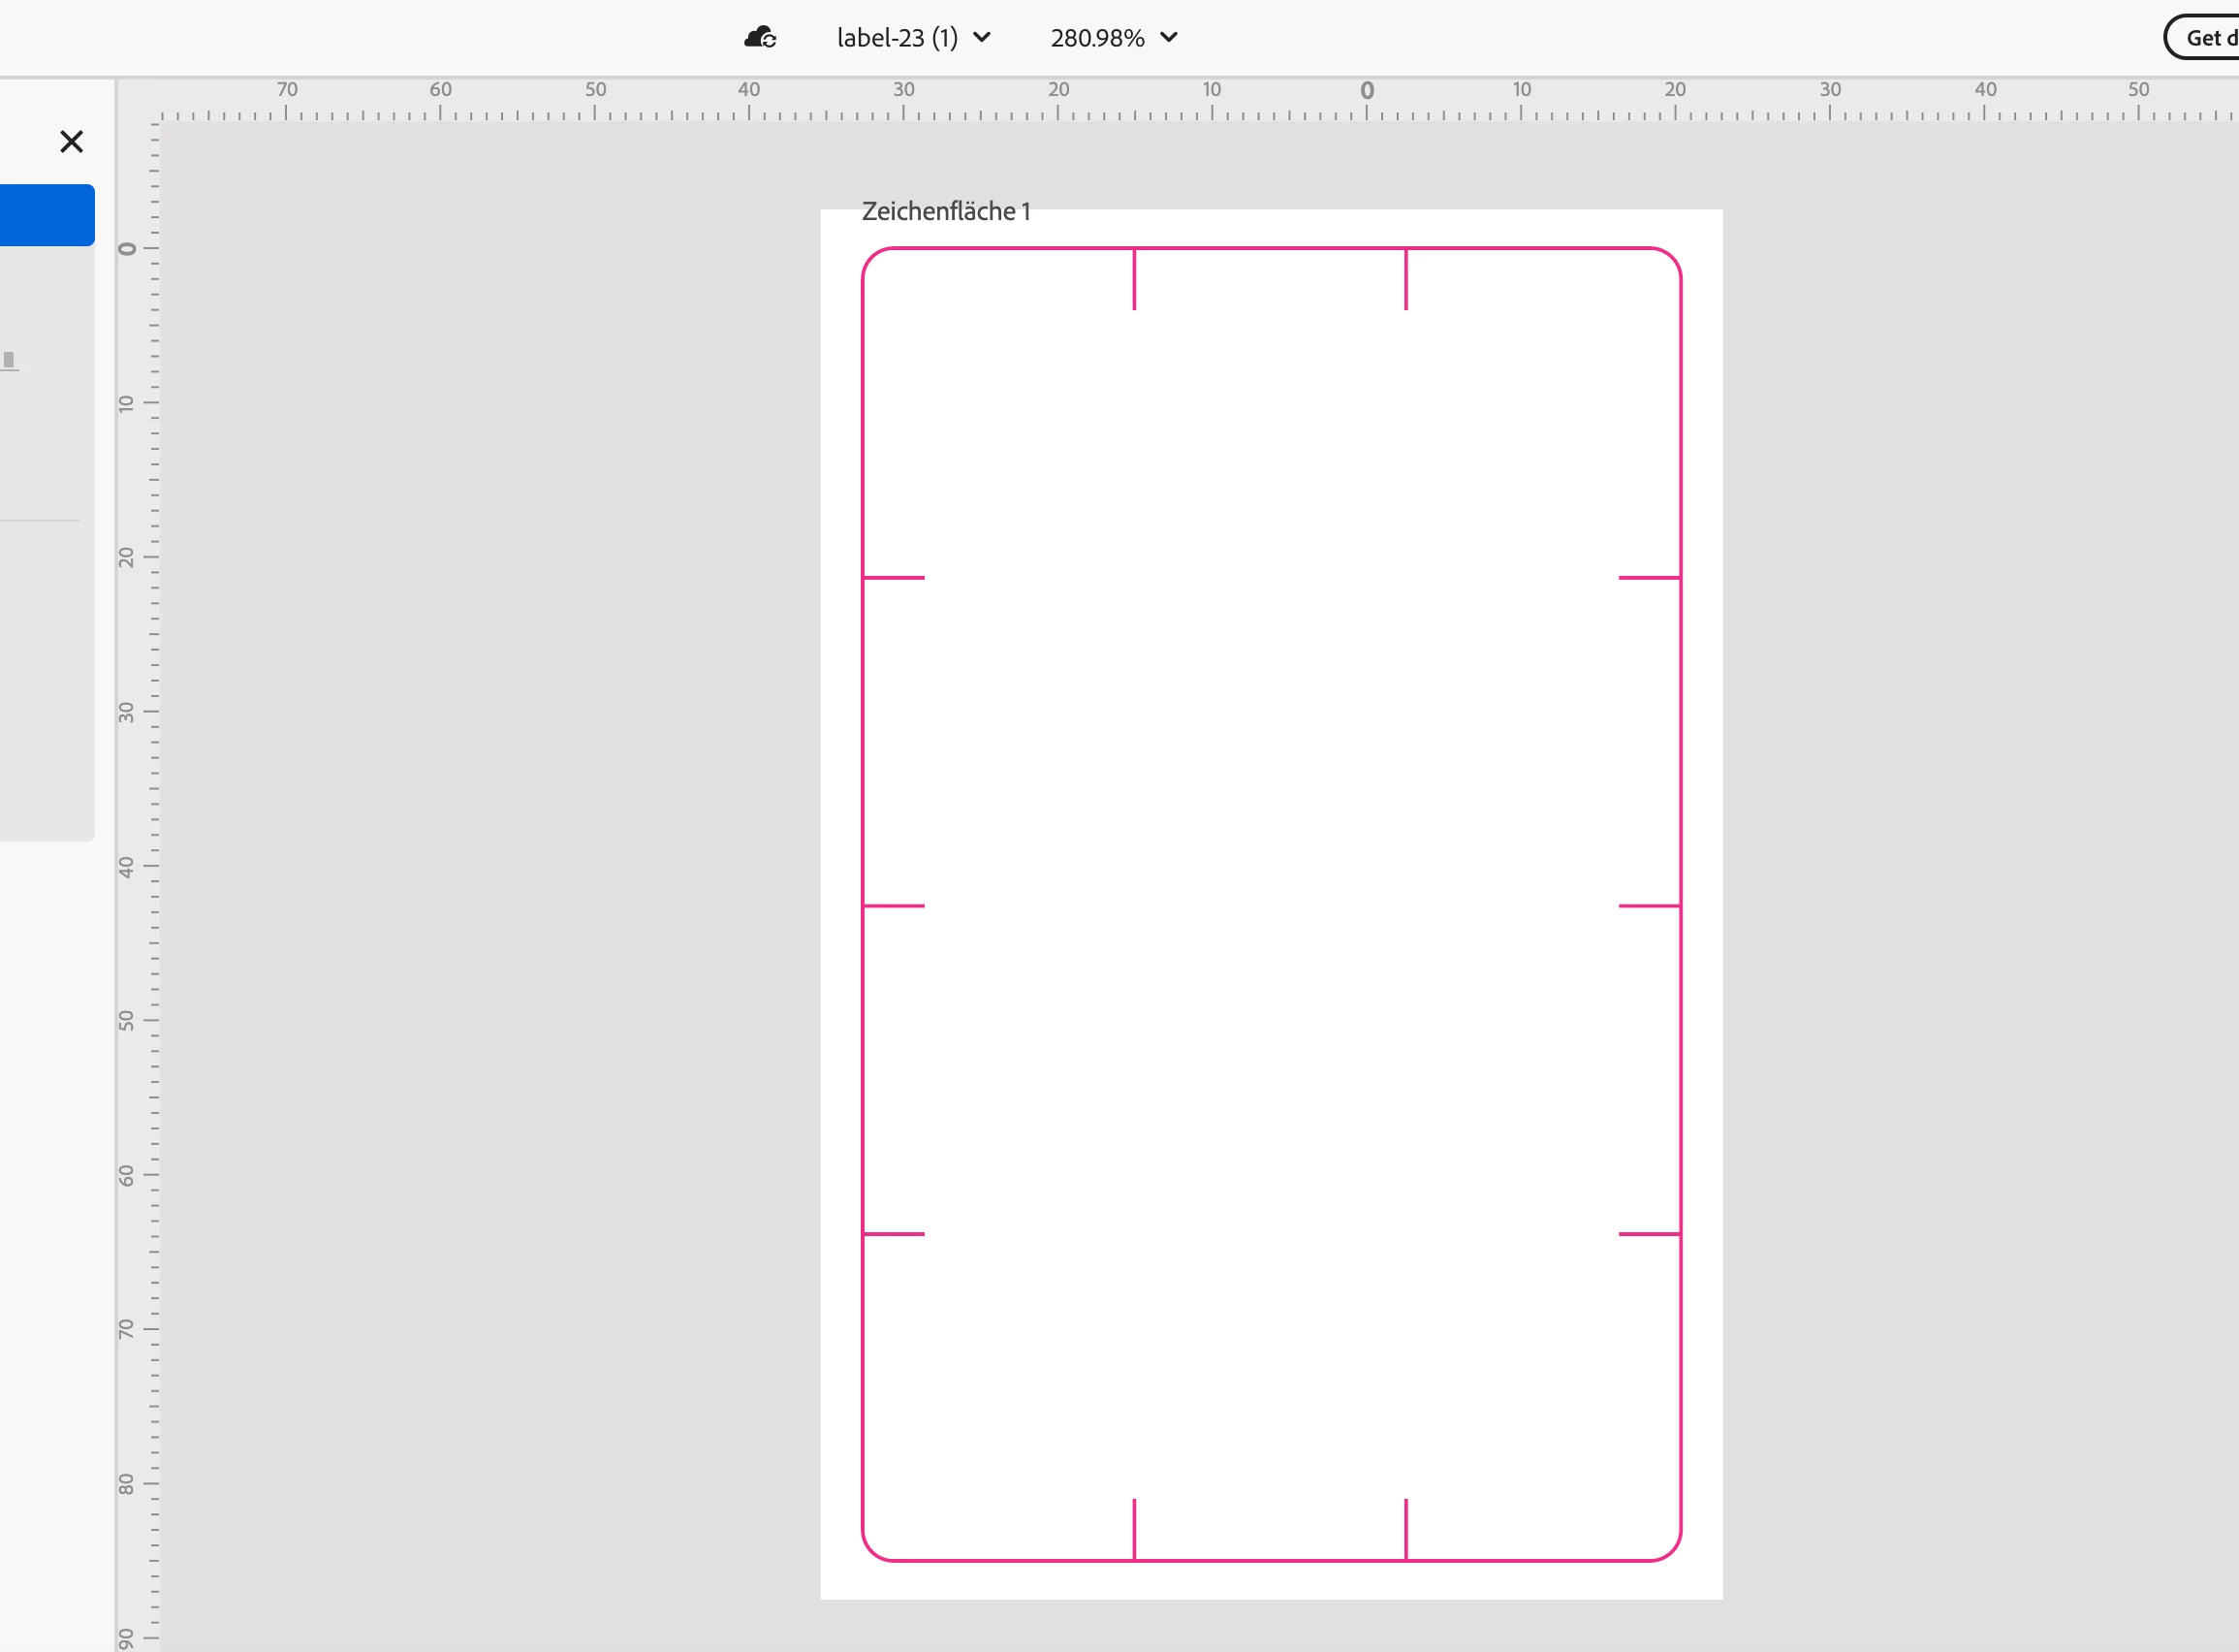Click the small gray icon in left panel
The height and width of the screenshot is (1652, 2239).
(9, 360)
